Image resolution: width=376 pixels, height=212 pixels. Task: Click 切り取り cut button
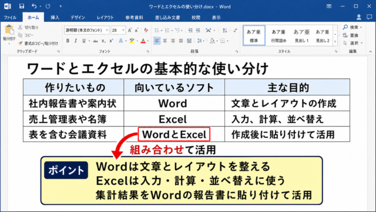[x=29, y=28]
